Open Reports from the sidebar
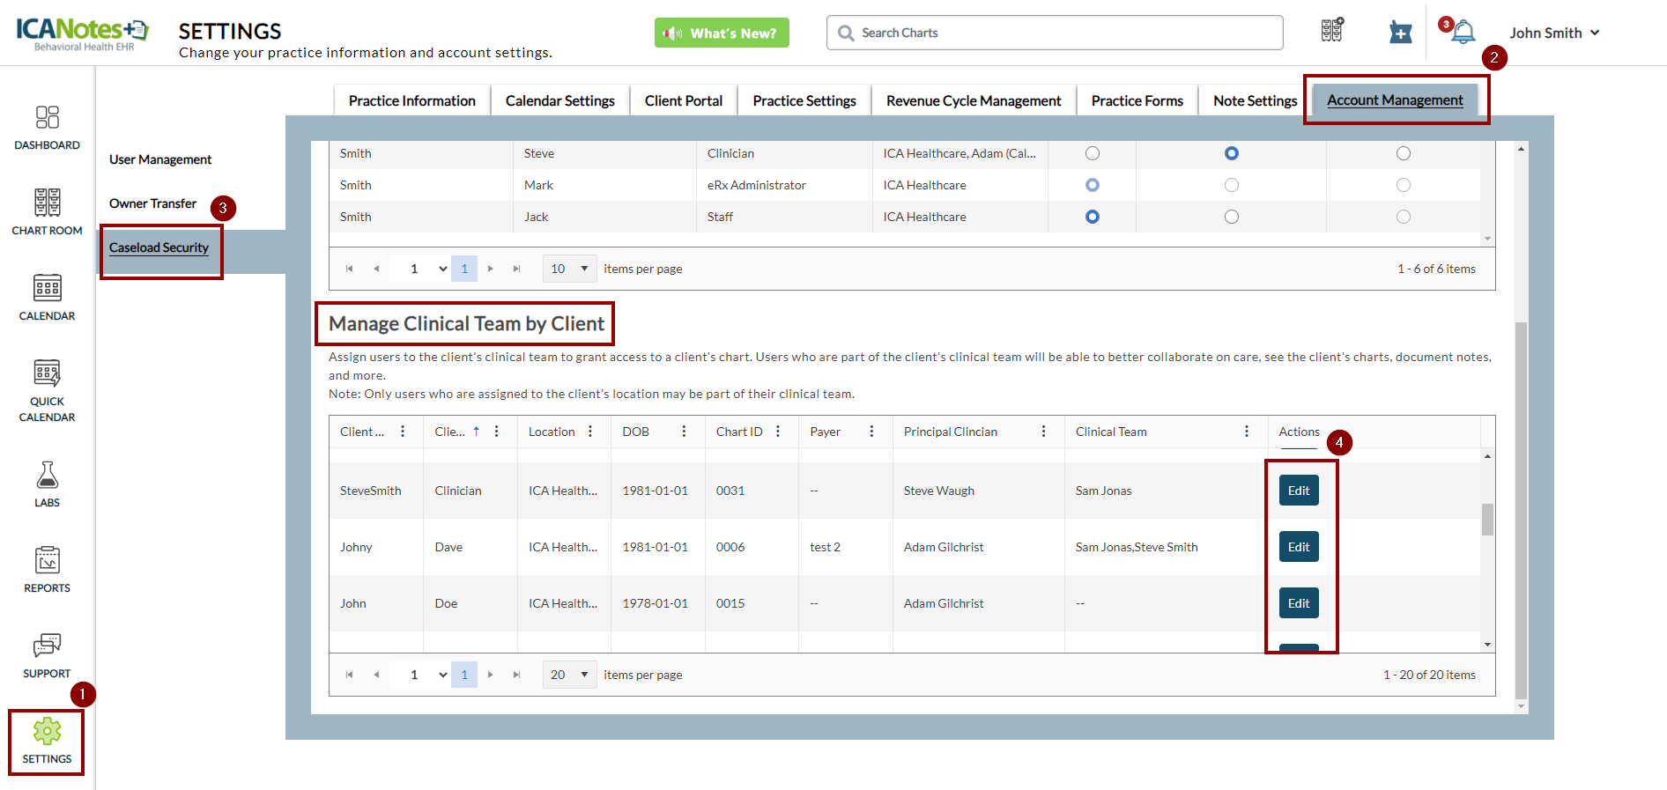The height and width of the screenshot is (790, 1667). pyautogui.click(x=47, y=569)
